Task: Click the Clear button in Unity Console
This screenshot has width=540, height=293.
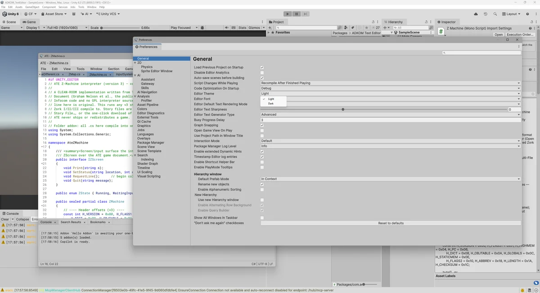Action: (5, 219)
